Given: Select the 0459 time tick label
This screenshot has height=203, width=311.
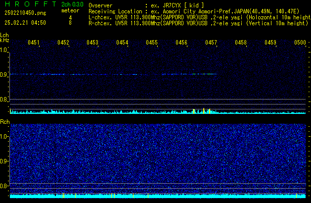Looking at the screenshot, I should tap(270, 43).
